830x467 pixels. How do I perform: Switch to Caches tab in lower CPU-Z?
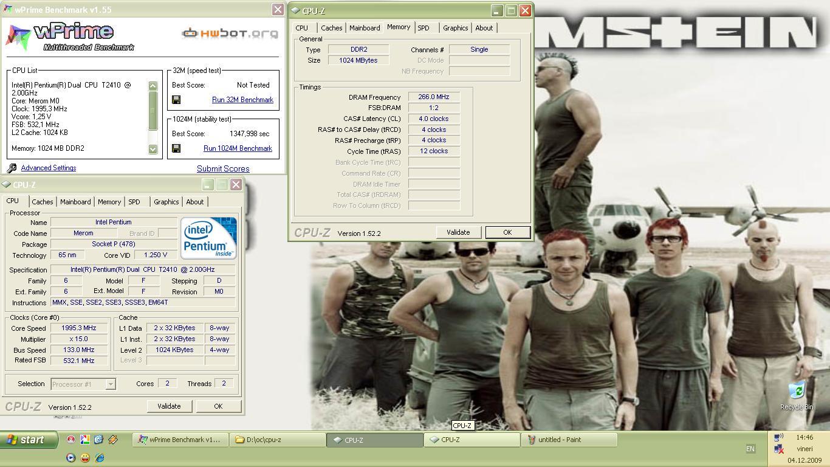[43, 202]
